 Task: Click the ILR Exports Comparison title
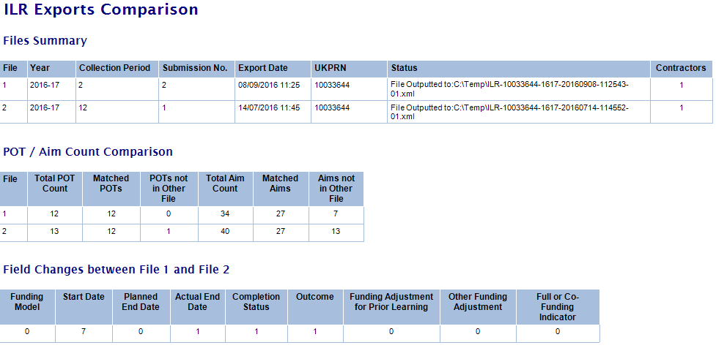[101, 10]
